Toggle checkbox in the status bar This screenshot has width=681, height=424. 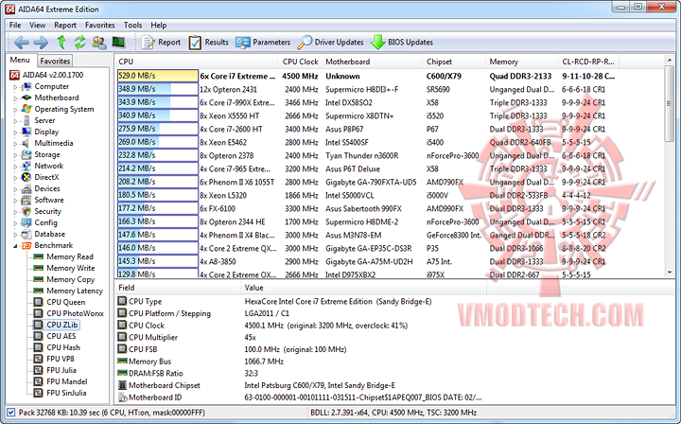click(x=10, y=413)
